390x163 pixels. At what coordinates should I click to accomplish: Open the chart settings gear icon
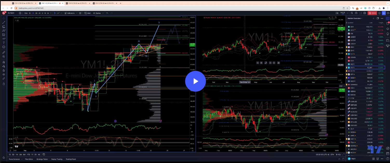(x=356, y=13)
